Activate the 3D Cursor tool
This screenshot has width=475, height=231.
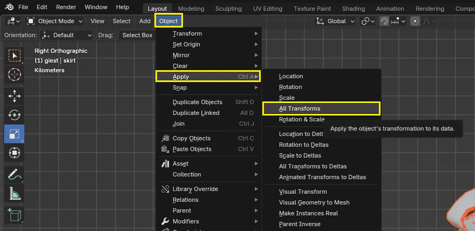[15, 74]
